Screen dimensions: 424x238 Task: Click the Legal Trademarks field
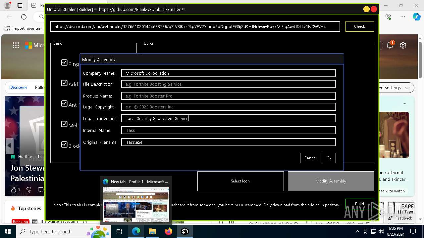click(x=228, y=118)
